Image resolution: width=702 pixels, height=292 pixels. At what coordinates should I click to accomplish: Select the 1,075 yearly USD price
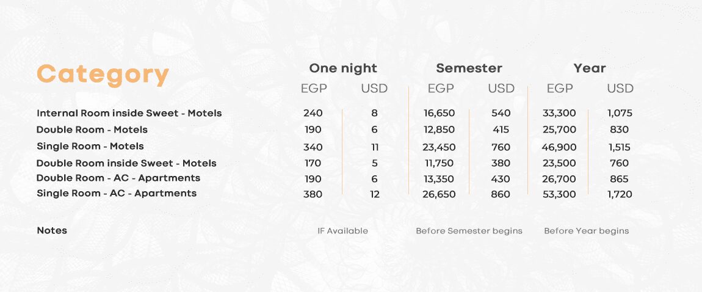[620, 113]
